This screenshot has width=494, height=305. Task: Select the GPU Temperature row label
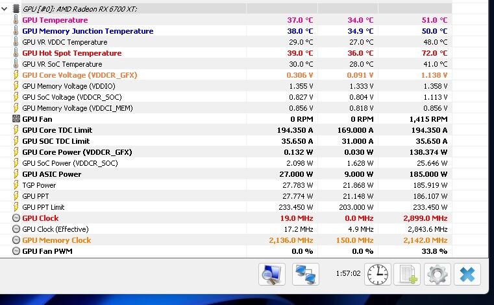click(x=55, y=20)
